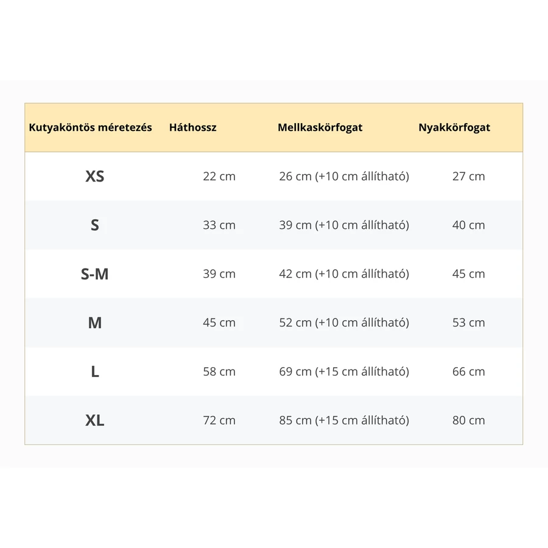Select the M size row label
548x548 pixels.
tap(95, 323)
